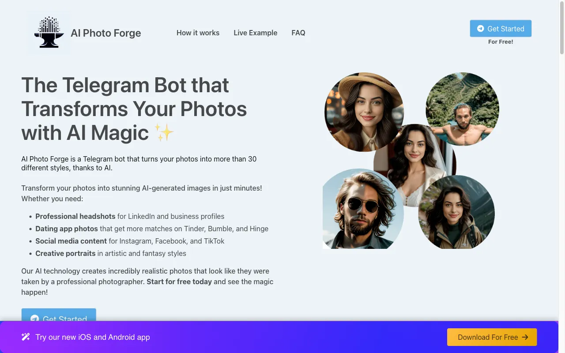
Task: Open photo of shirtless man in pool
Action: coord(462,109)
